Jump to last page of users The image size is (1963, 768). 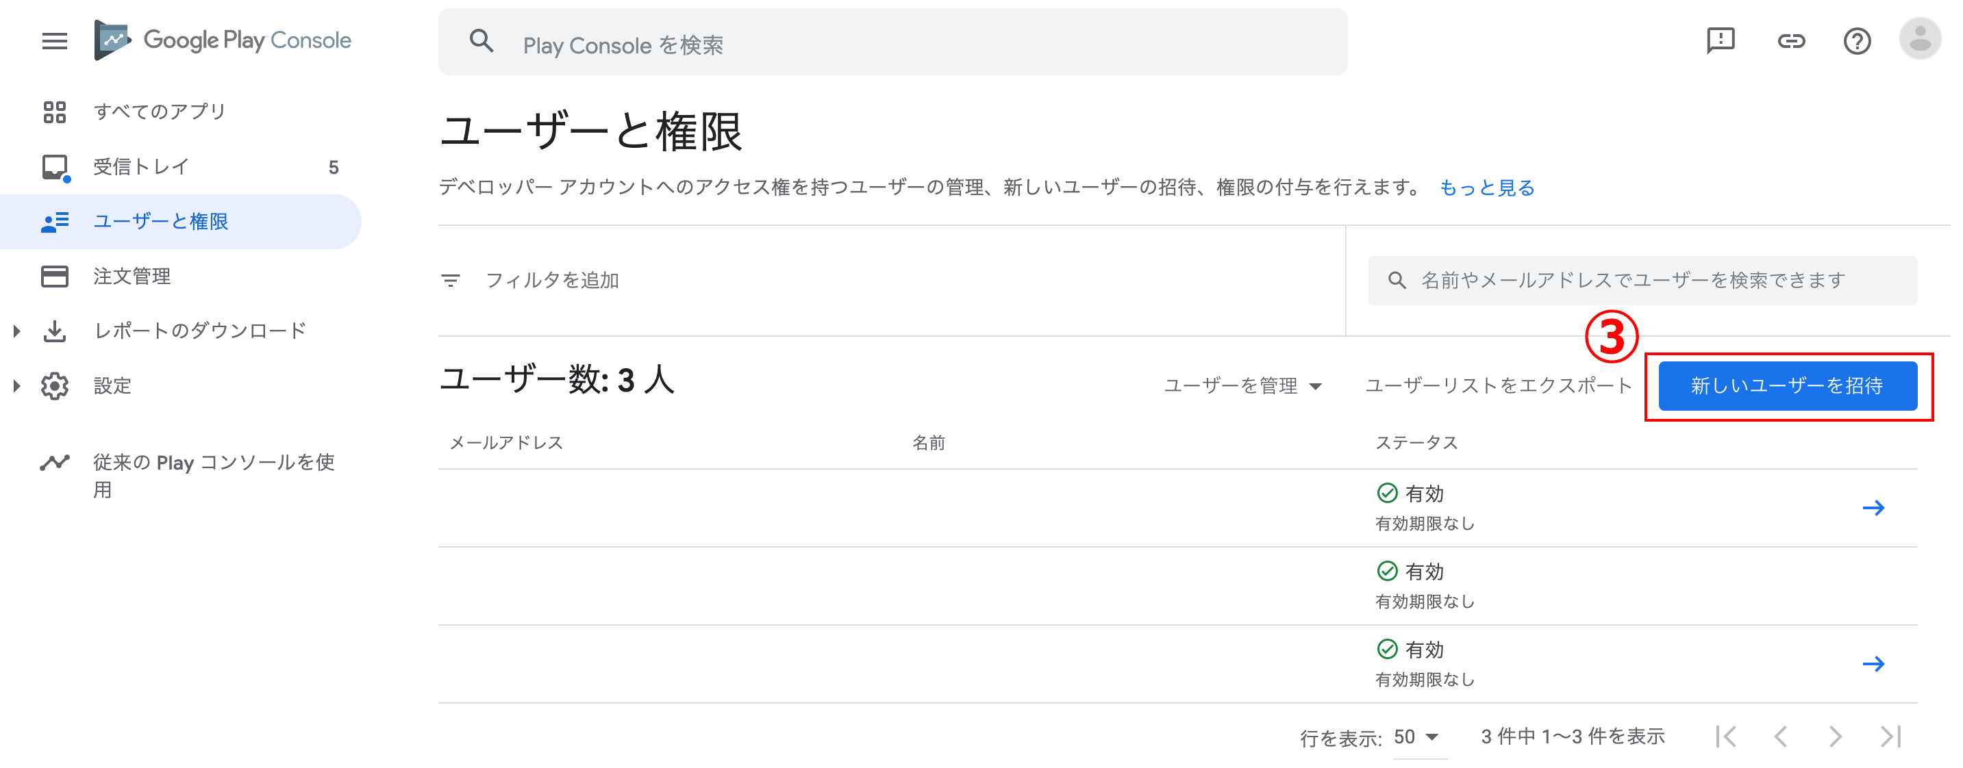[1890, 736]
